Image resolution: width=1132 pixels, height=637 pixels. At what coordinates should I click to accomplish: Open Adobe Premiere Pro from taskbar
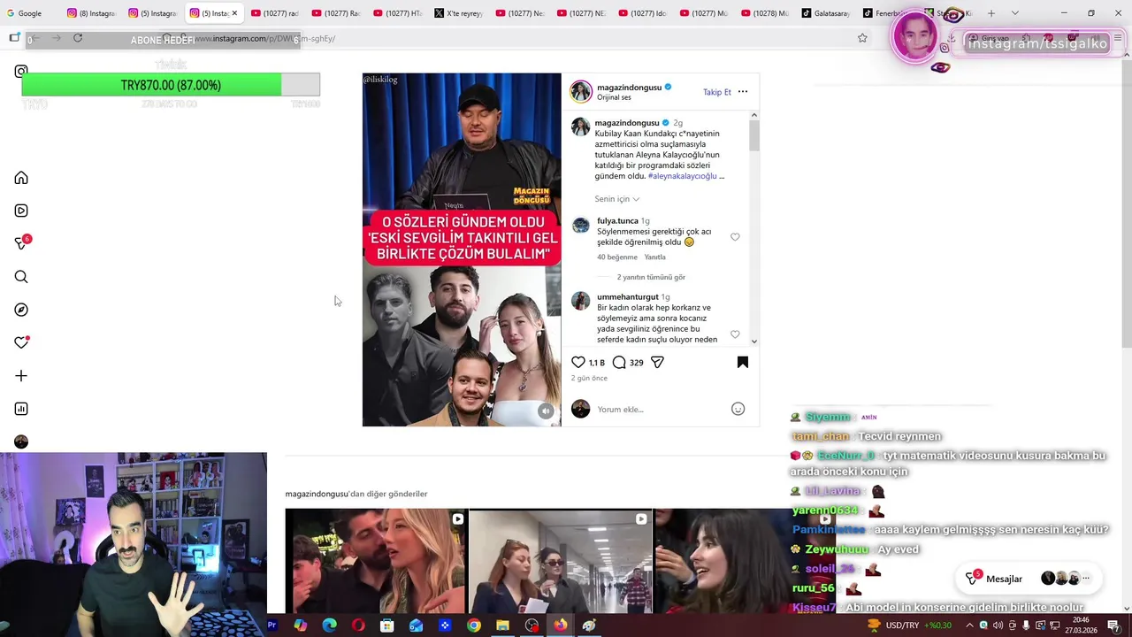pyautogui.click(x=272, y=625)
